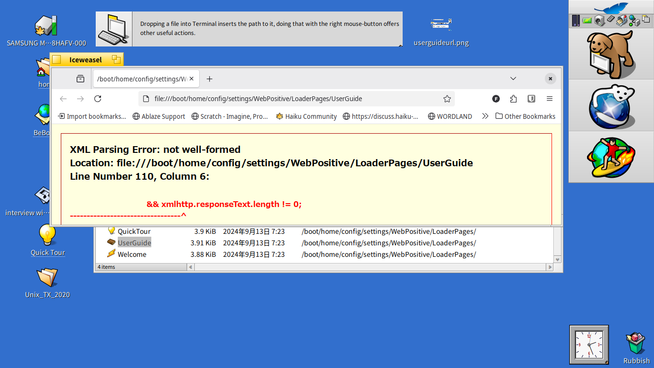Open the Iceweasel hamburger application menu
Image resolution: width=654 pixels, height=368 pixels.
point(549,99)
